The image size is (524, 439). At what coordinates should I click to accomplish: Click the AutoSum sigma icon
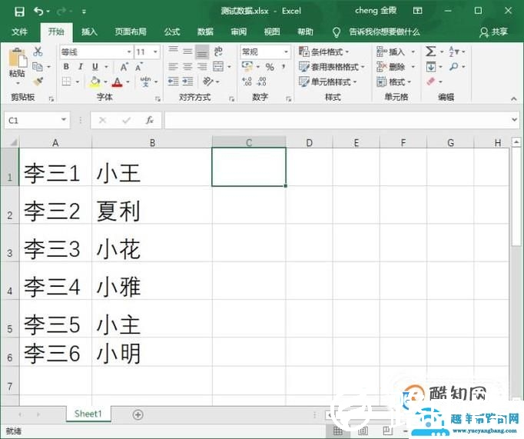[430, 52]
